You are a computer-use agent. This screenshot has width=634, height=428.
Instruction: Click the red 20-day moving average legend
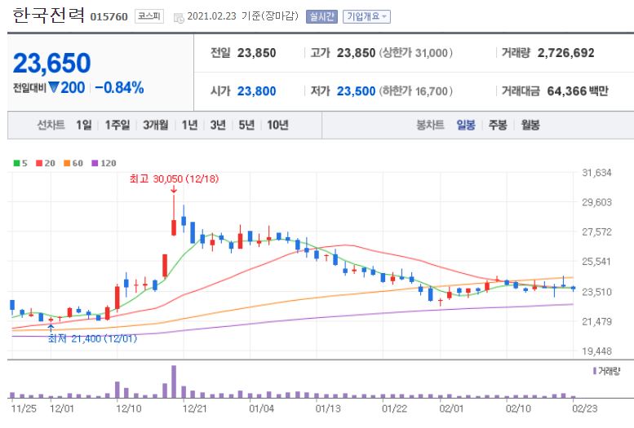[x=46, y=163]
